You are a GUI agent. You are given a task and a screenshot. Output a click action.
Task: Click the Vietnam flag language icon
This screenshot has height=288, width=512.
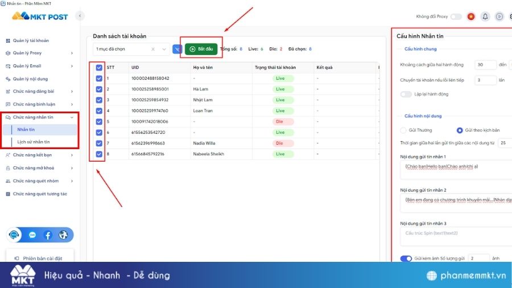pyautogui.click(x=471, y=17)
